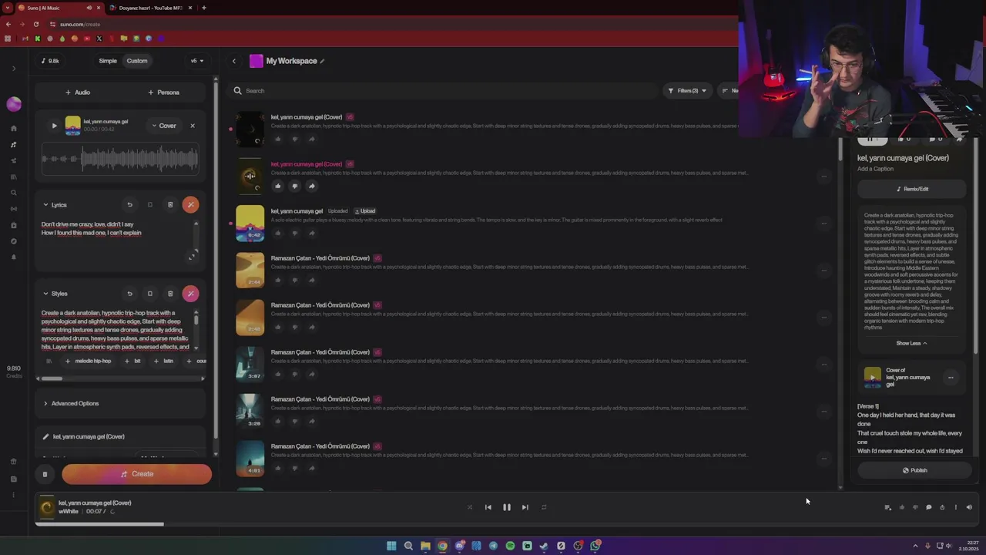Toggle shuffle in the player bar
The height and width of the screenshot is (555, 986).
pyautogui.click(x=469, y=507)
